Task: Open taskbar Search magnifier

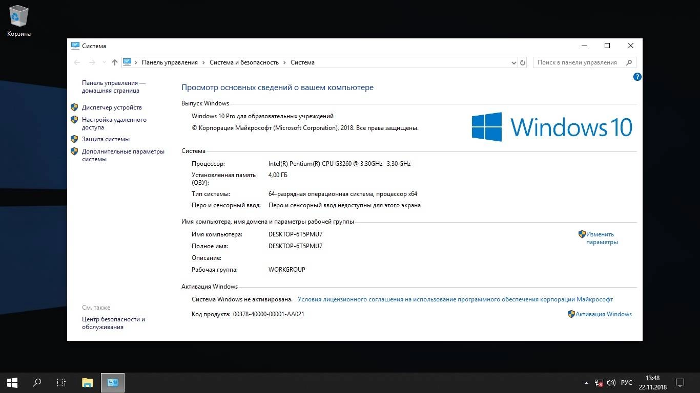Action: click(37, 382)
